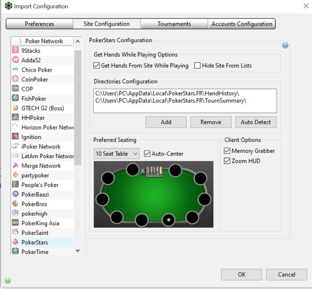
Task: Select CoinPoker in the network list
Action: 42,79
